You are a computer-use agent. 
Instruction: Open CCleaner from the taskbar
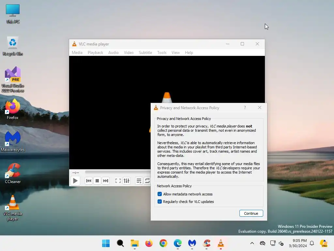[x=206, y=243]
